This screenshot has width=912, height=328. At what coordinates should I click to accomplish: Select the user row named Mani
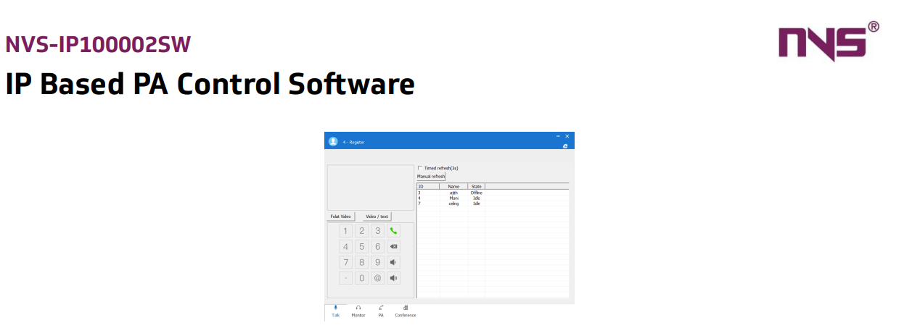click(x=454, y=198)
